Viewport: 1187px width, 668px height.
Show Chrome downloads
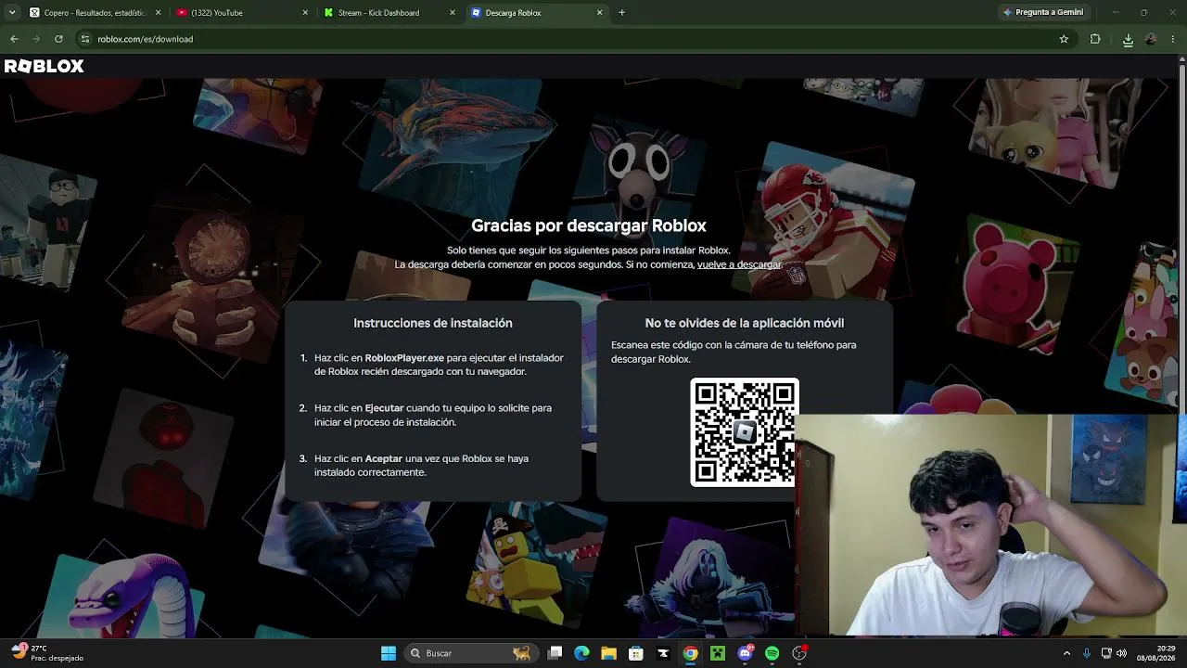coord(1128,39)
